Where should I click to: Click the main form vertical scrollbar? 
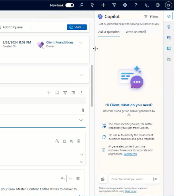click(92, 86)
